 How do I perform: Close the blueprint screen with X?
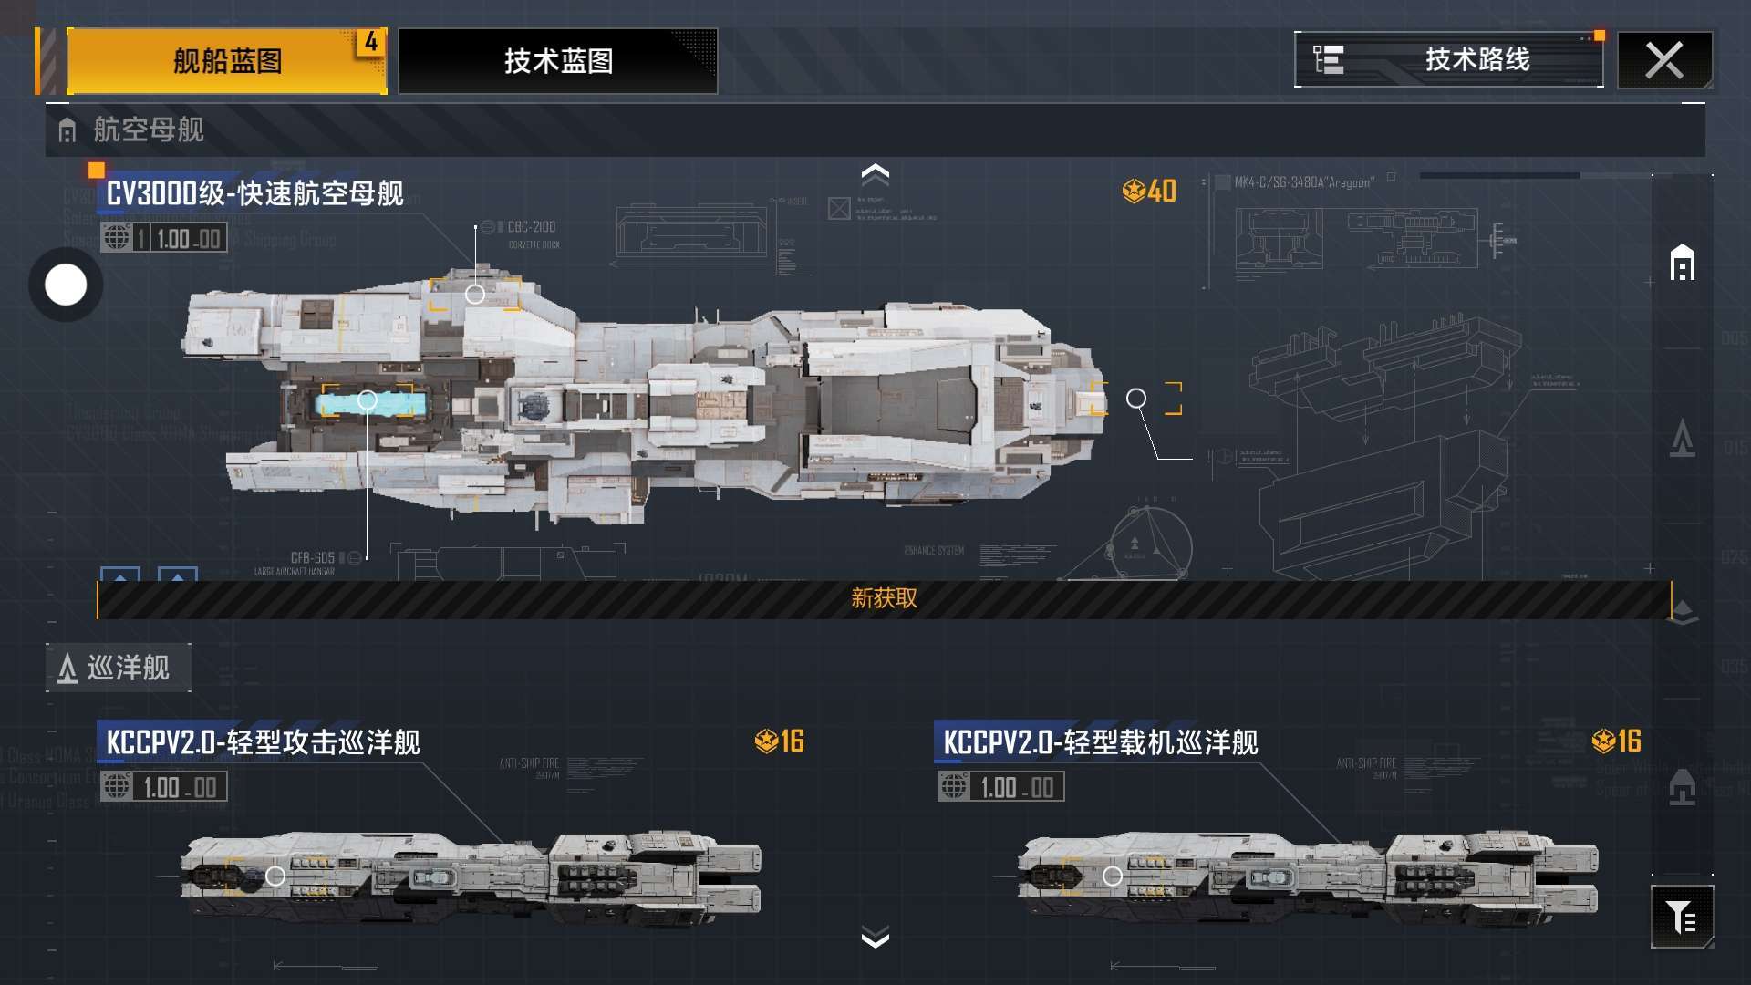pos(1664,61)
